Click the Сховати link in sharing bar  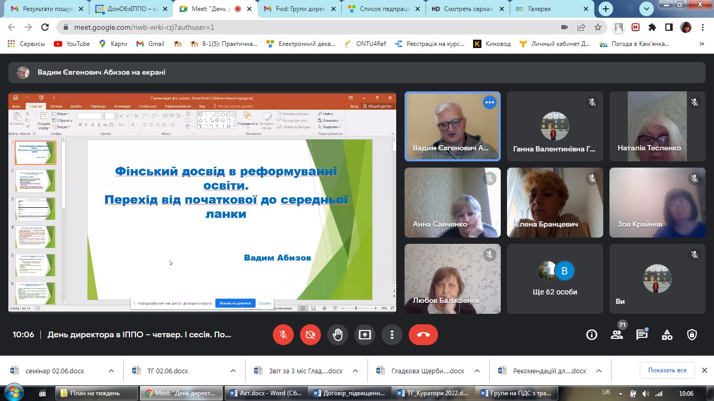[x=264, y=303]
